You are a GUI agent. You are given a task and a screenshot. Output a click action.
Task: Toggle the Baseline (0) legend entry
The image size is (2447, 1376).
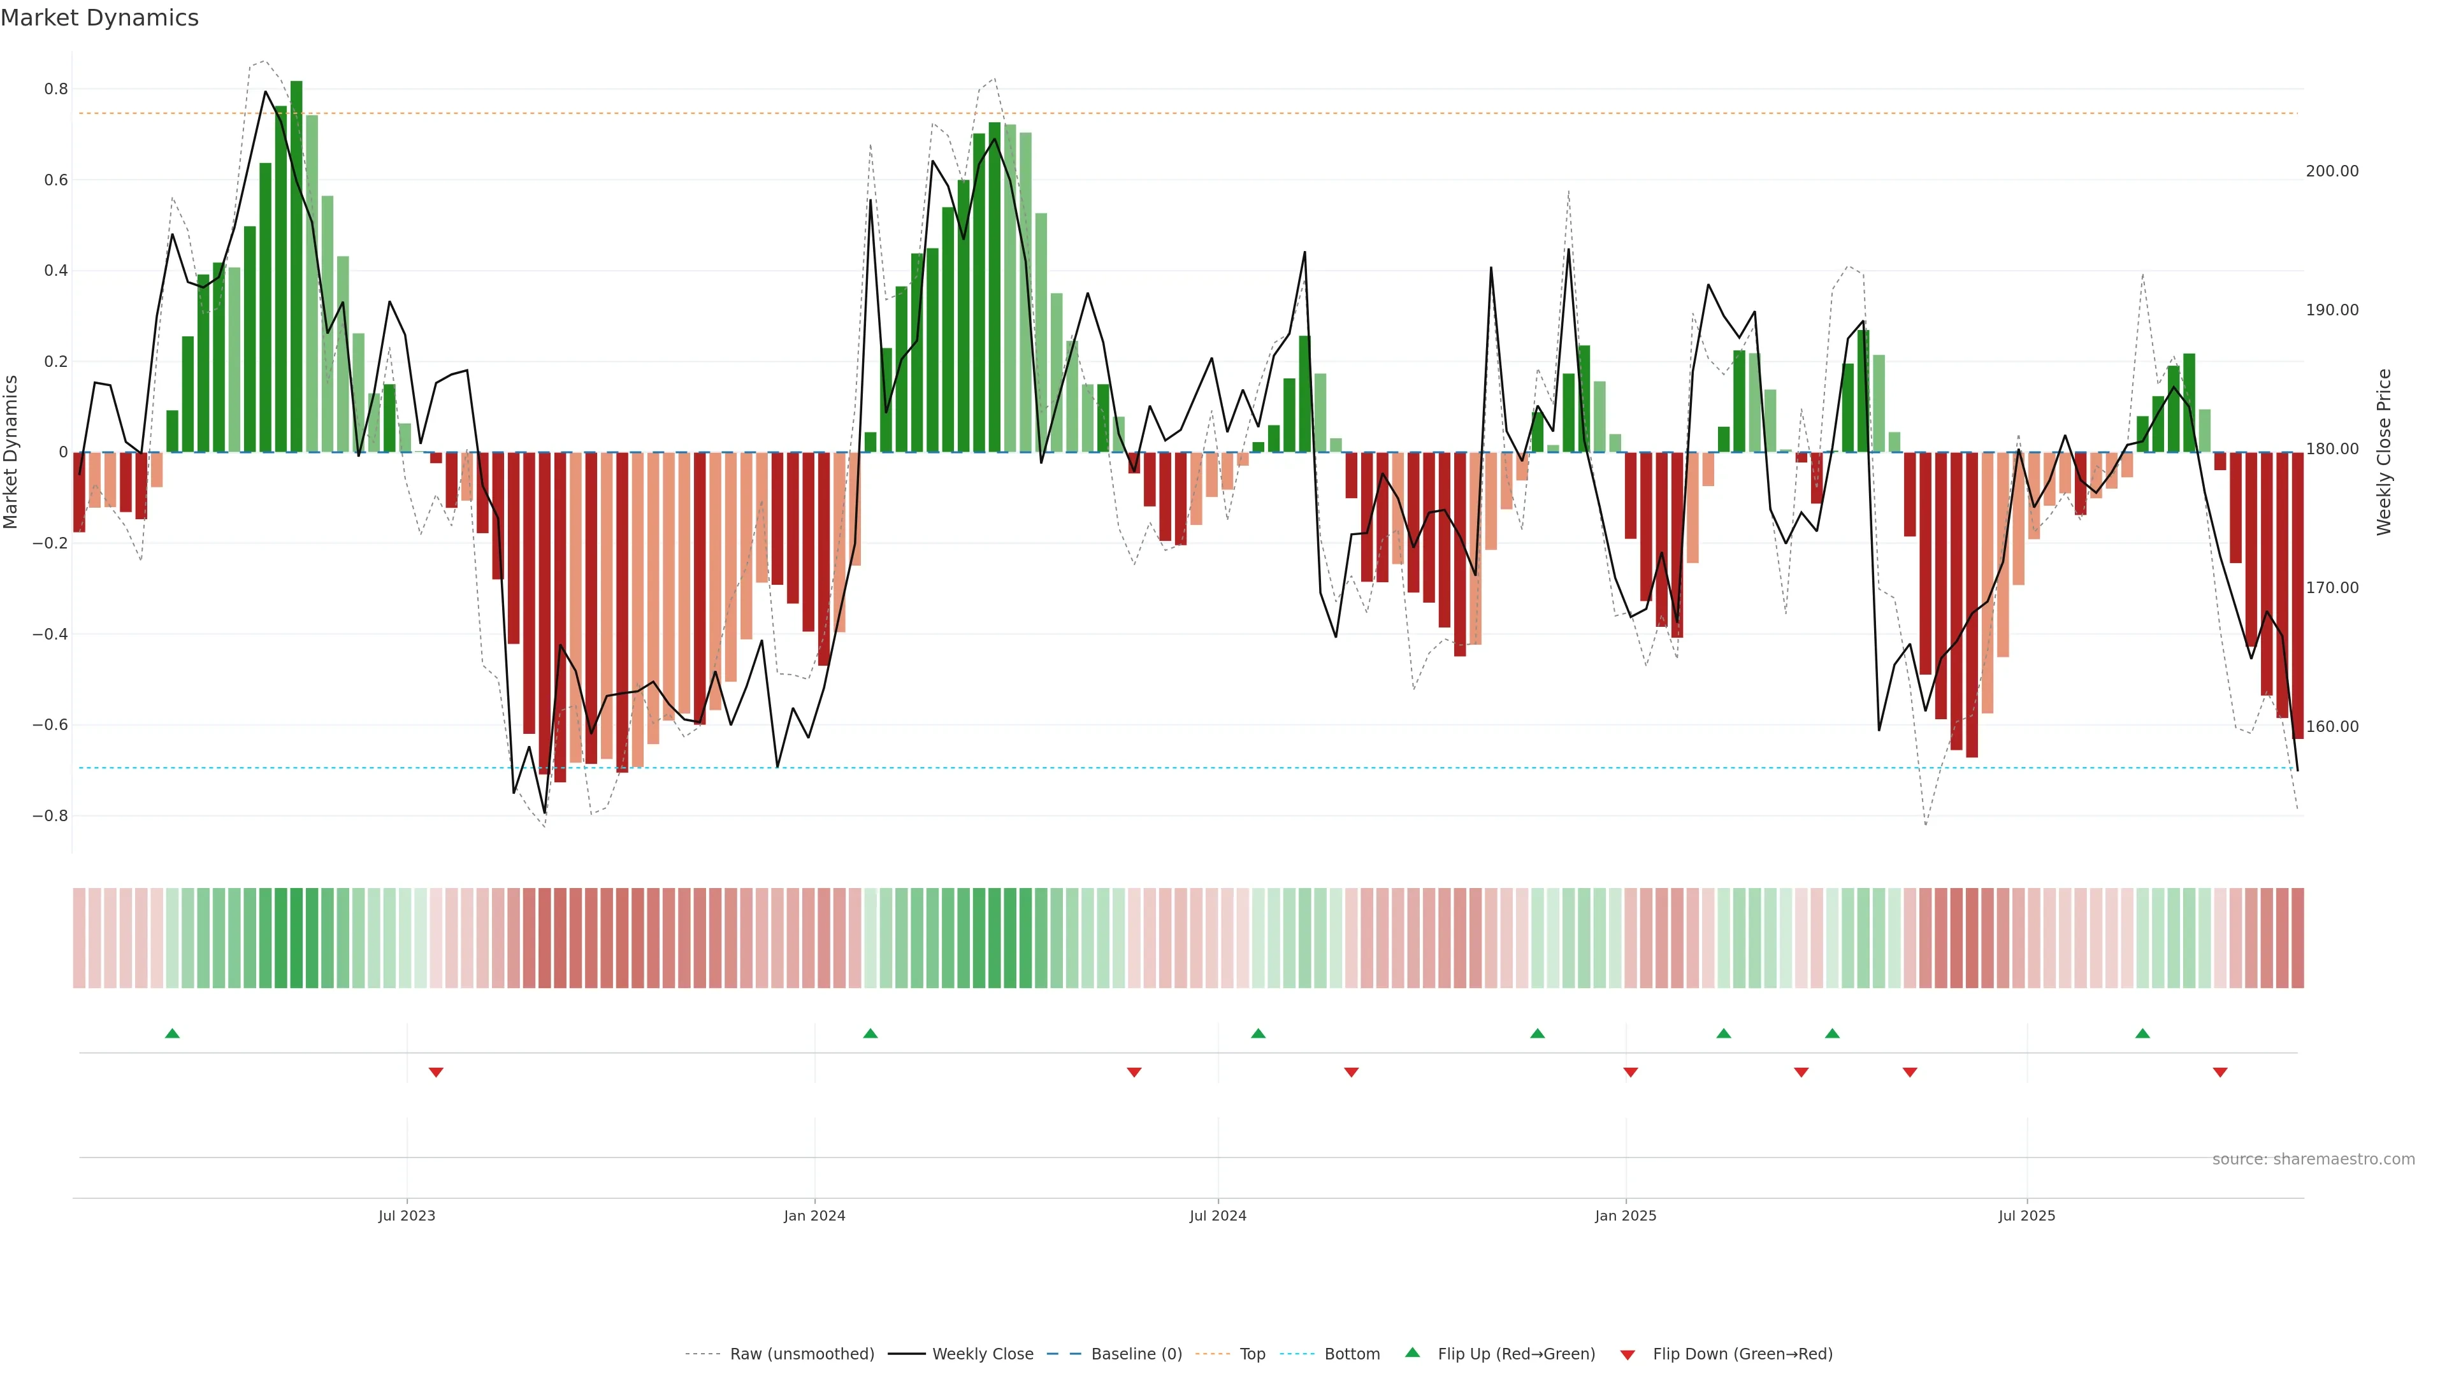tap(1136, 1354)
